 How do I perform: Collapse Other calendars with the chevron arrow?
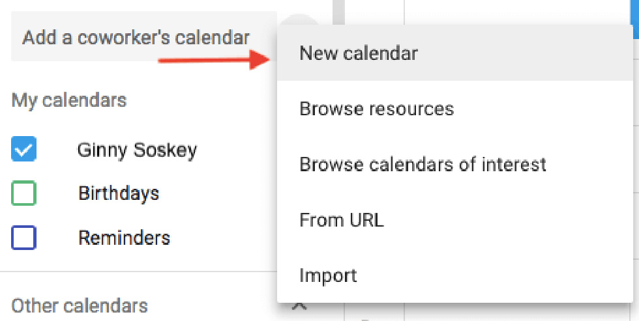click(x=299, y=306)
